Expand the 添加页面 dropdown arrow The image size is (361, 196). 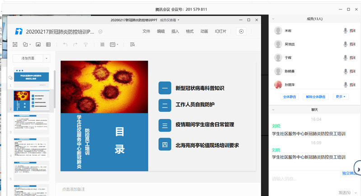pos(46,58)
